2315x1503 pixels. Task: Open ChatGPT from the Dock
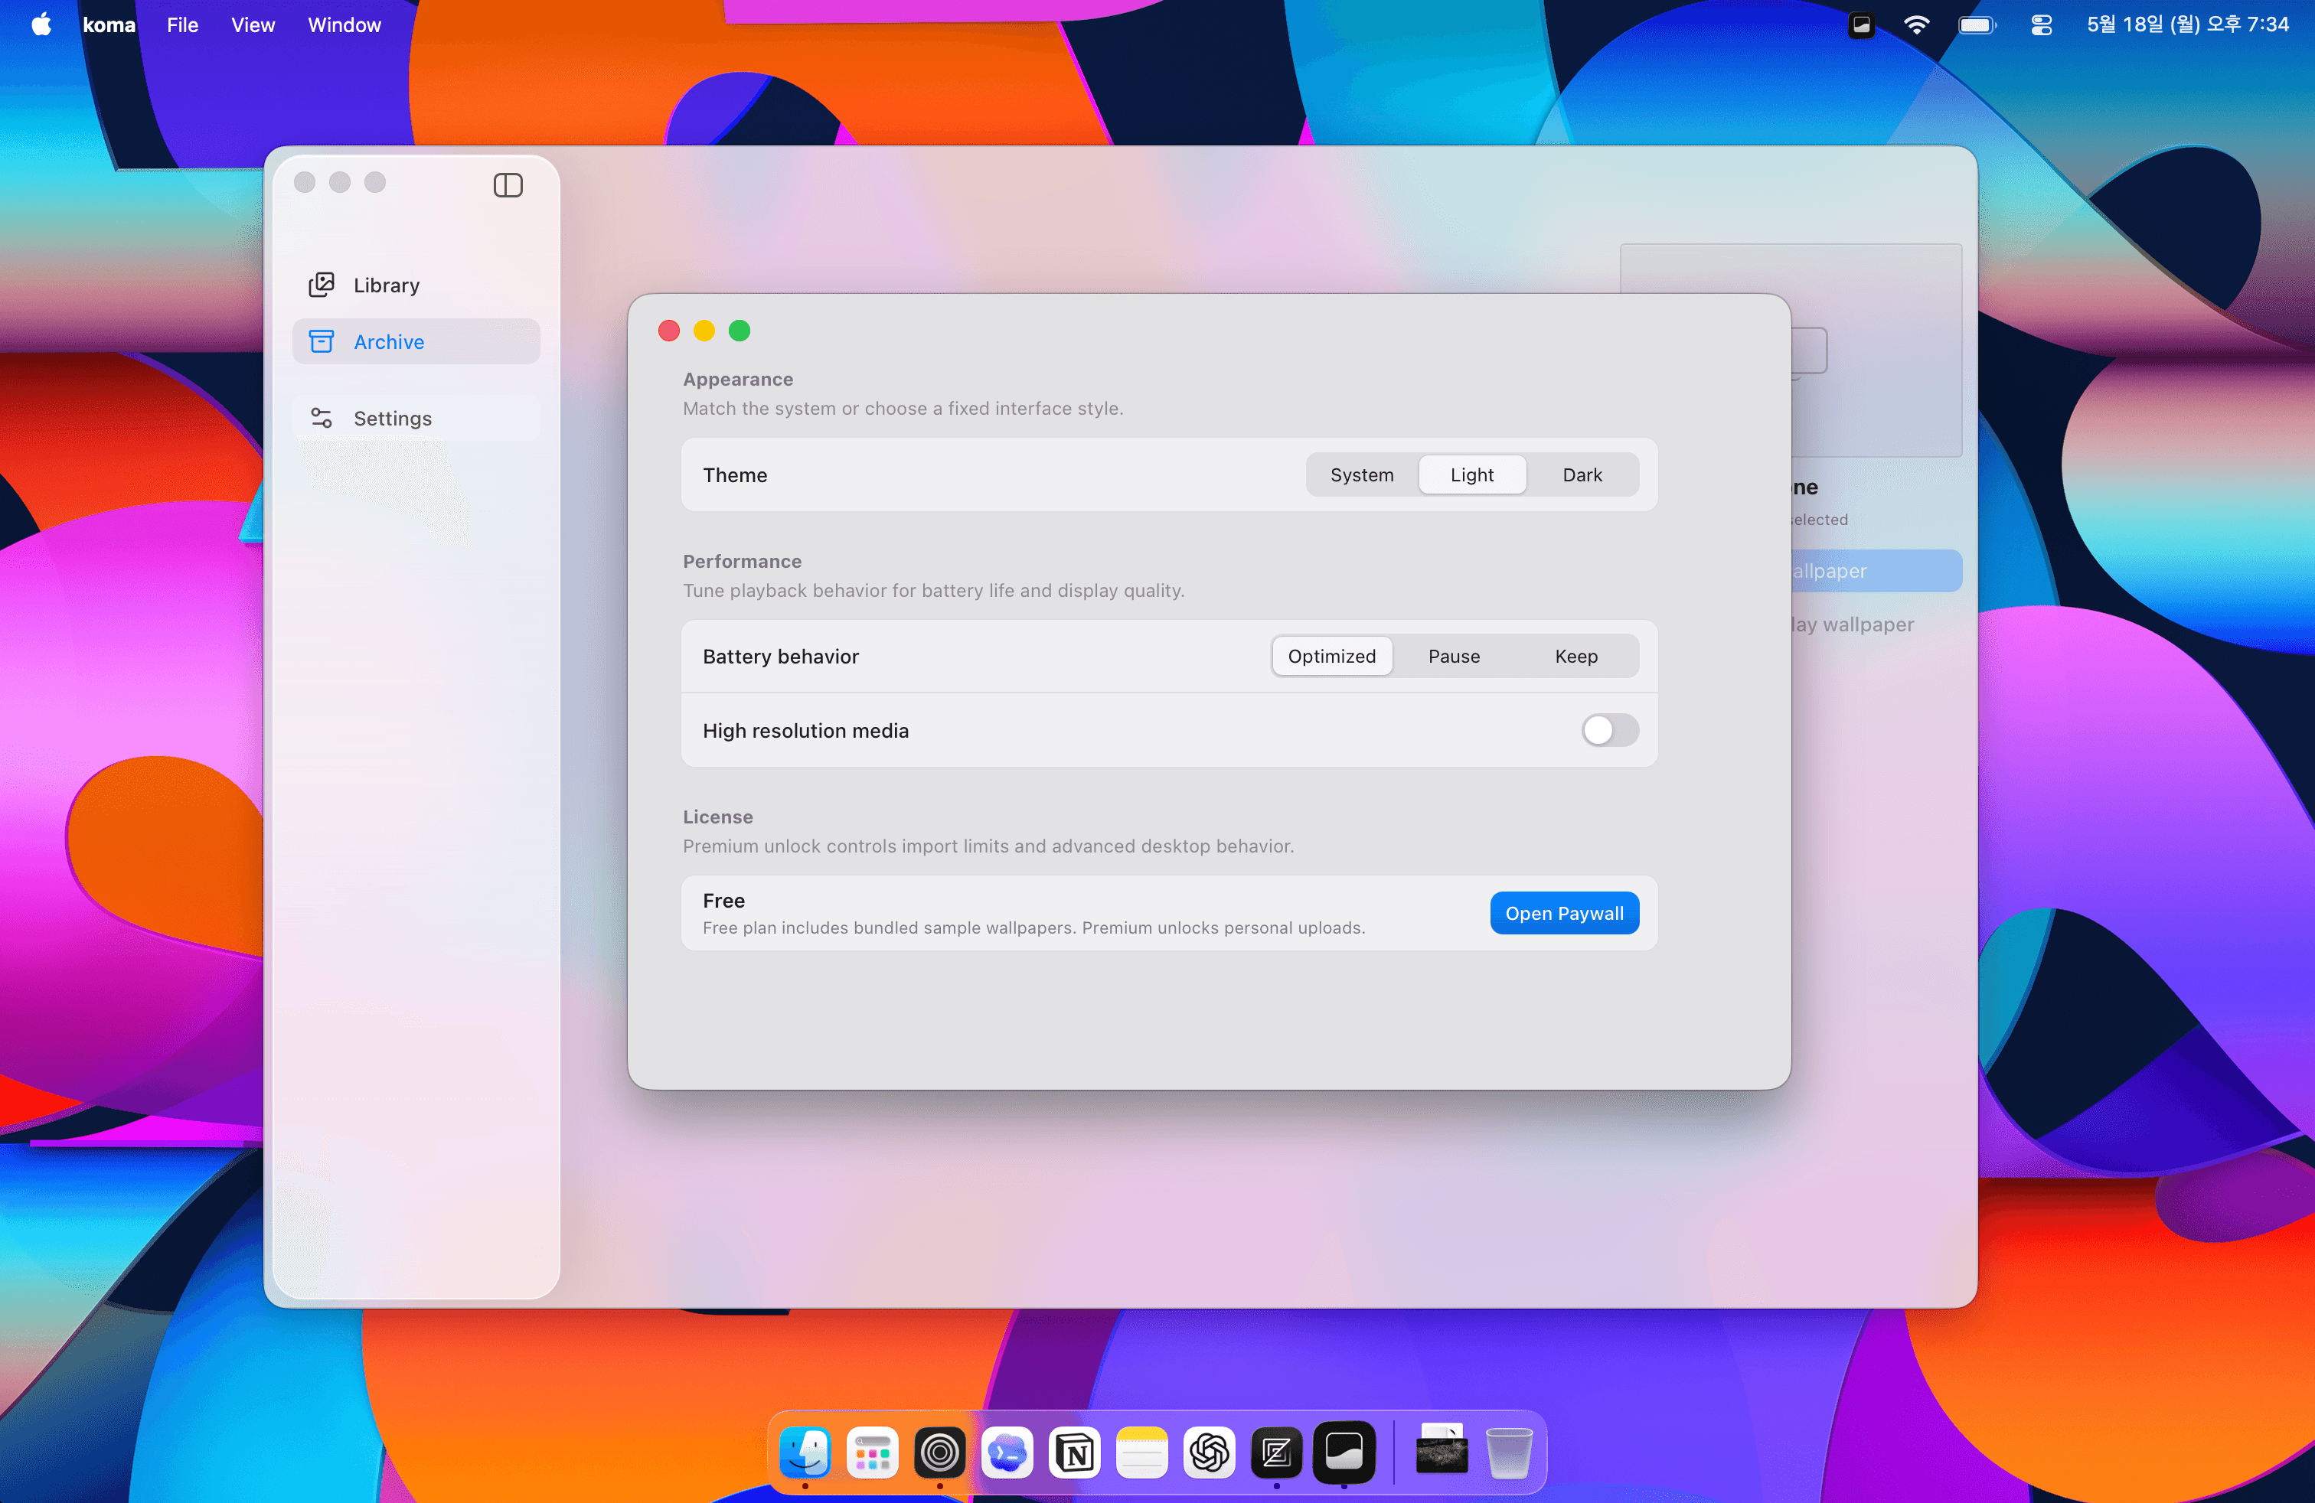point(1209,1452)
